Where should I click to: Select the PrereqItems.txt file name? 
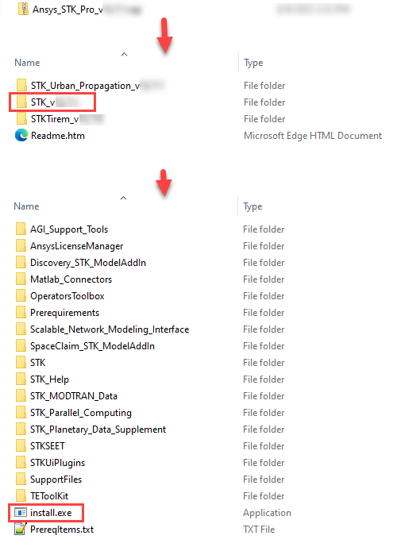point(62,530)
